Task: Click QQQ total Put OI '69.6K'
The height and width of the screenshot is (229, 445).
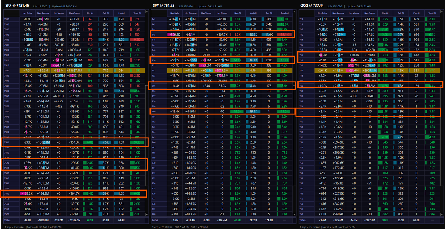Action: click(416, 220)
